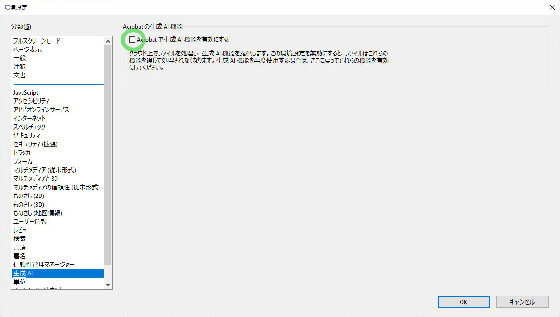This screenshot has width=560, height=317.
Task: Open the 一般 preferences category
Action: 20,58
